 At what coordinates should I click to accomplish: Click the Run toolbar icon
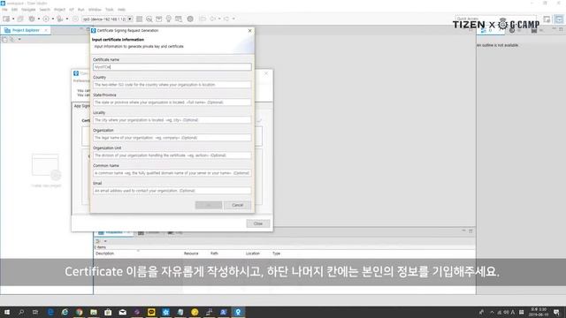point(46,19)
